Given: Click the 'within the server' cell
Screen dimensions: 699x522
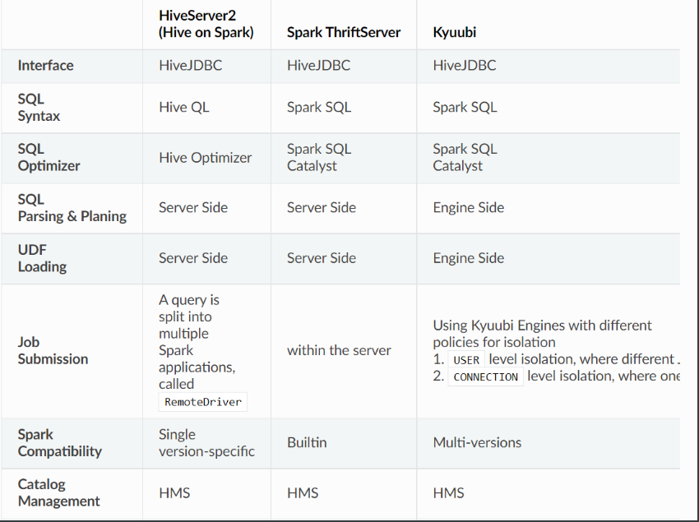Looking at the screenshot, I should tap(339, 350).
